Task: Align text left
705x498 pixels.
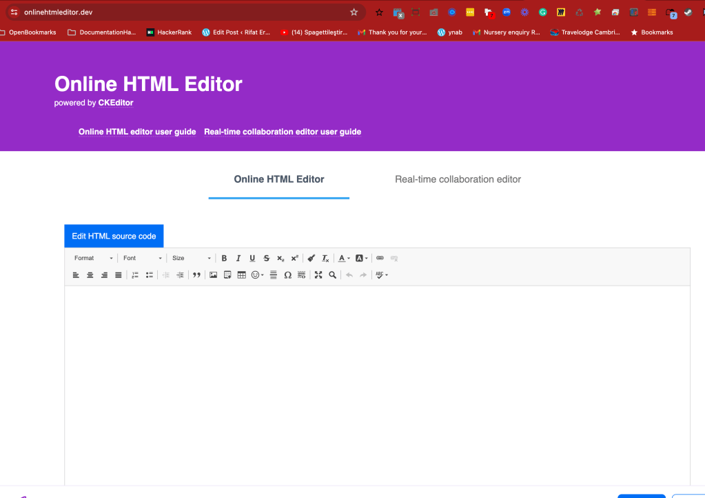Action: pyautogui.click(x=76, y=275)
